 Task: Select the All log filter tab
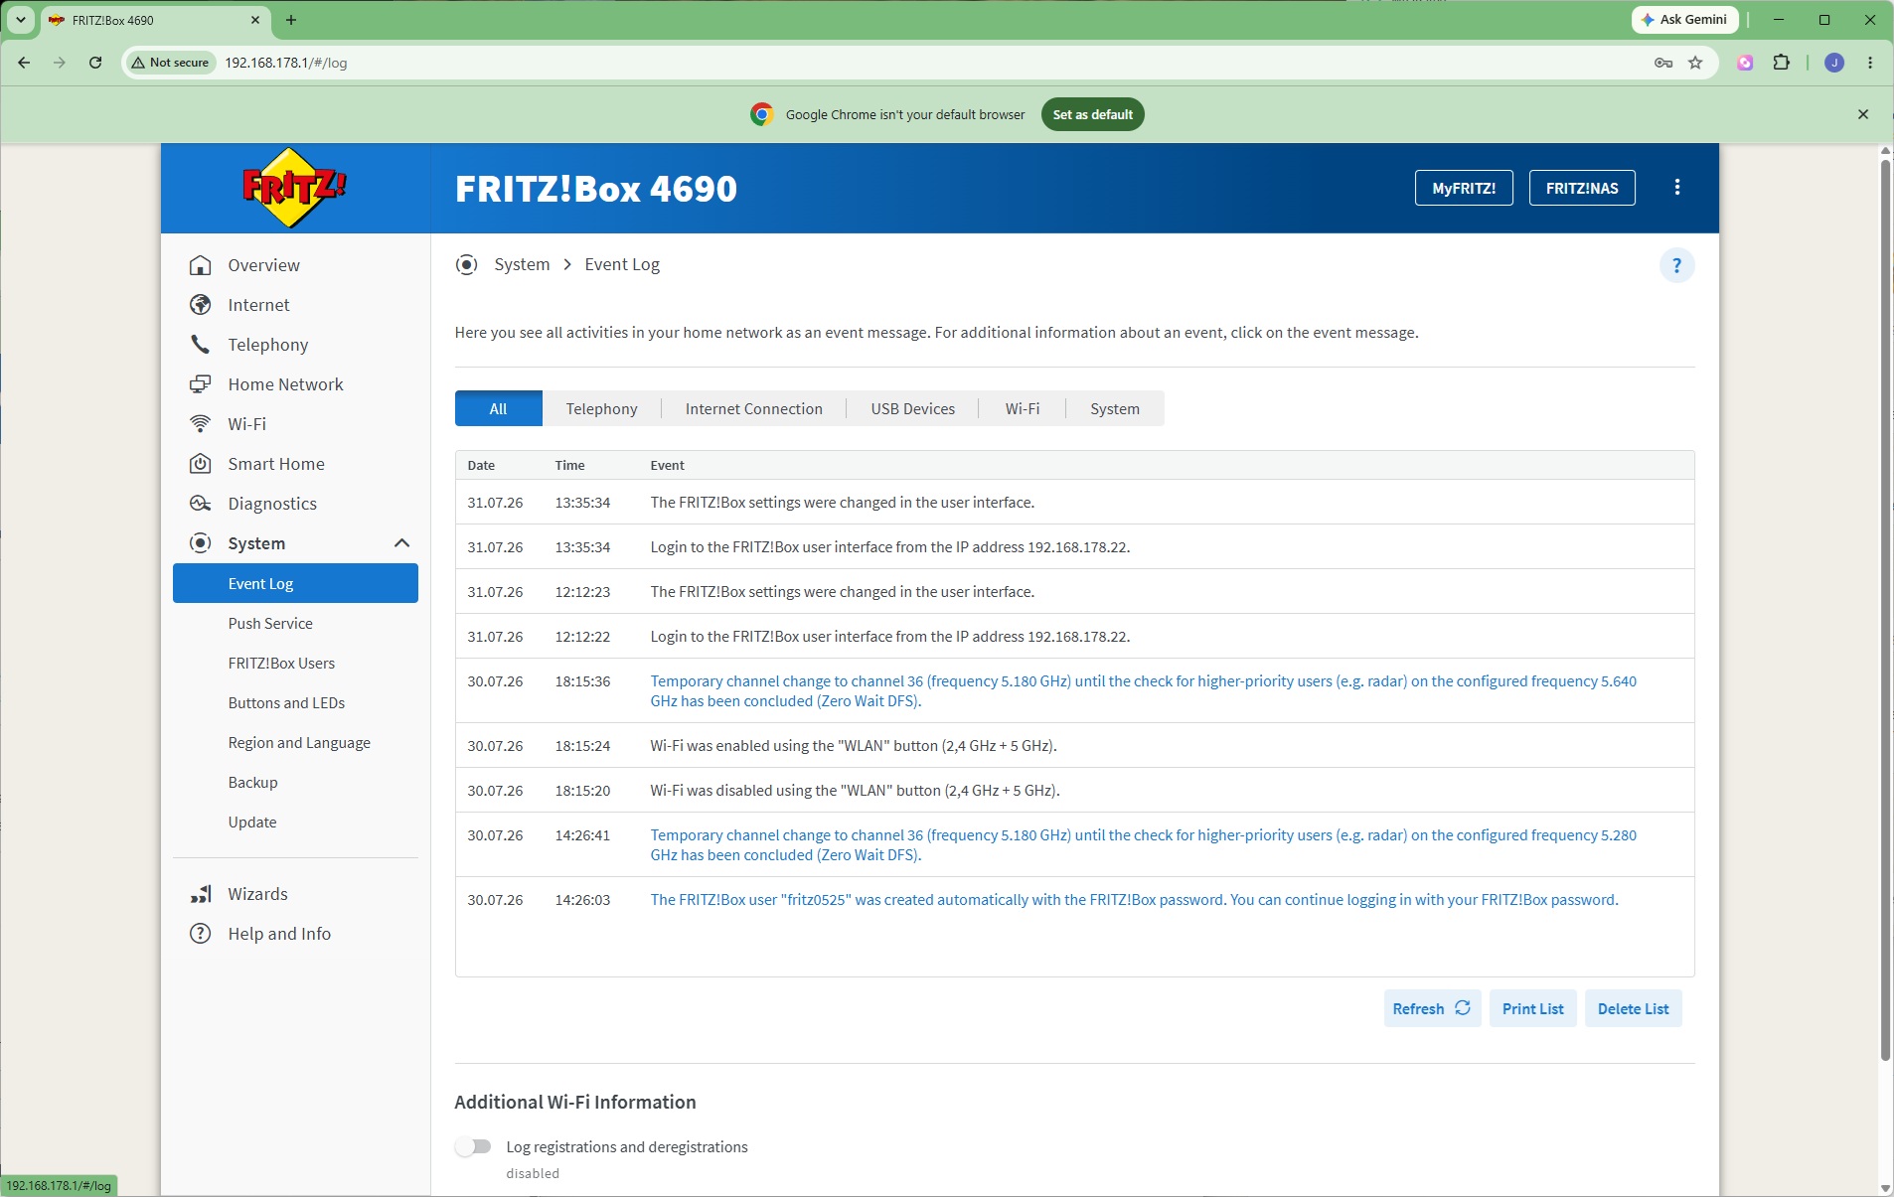pos(498,408)
